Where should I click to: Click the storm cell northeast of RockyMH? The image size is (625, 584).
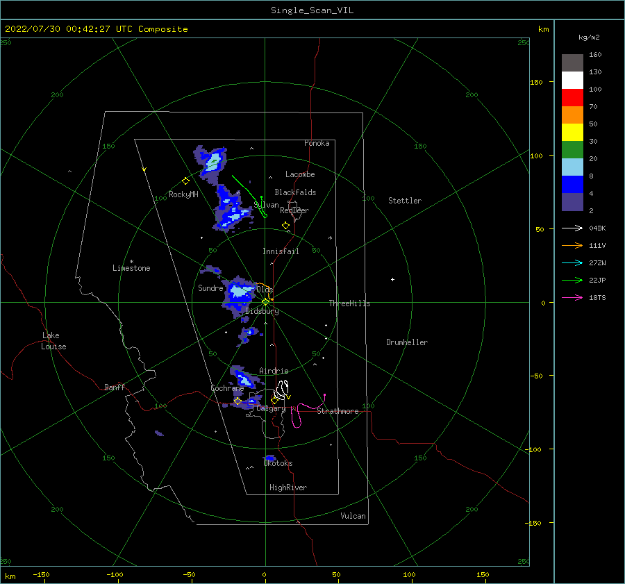click(x=211, y=163)
